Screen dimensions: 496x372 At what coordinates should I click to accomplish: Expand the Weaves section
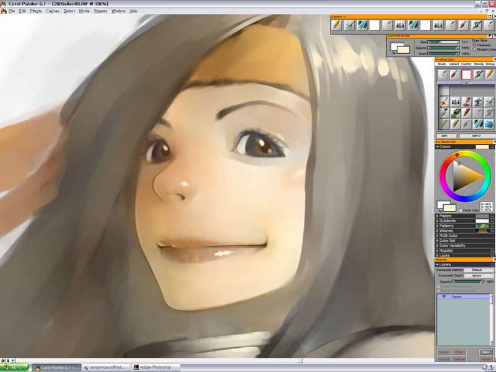point(438,231)
